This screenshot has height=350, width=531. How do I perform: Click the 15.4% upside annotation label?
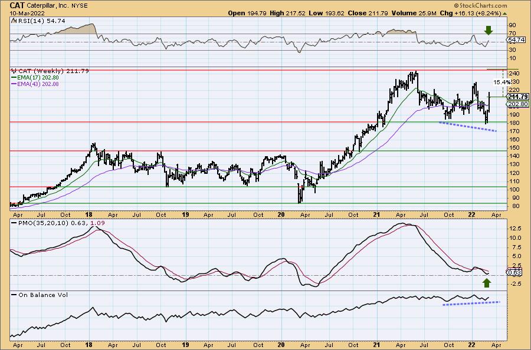501,82
